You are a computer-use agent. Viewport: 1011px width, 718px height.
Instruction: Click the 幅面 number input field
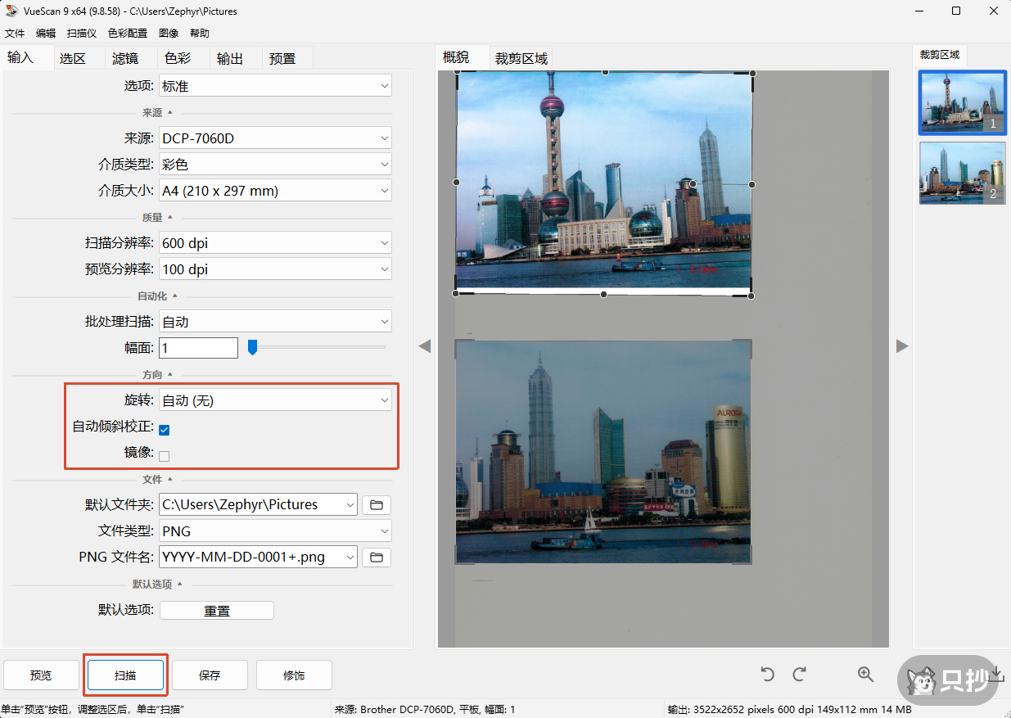(198, 348)
